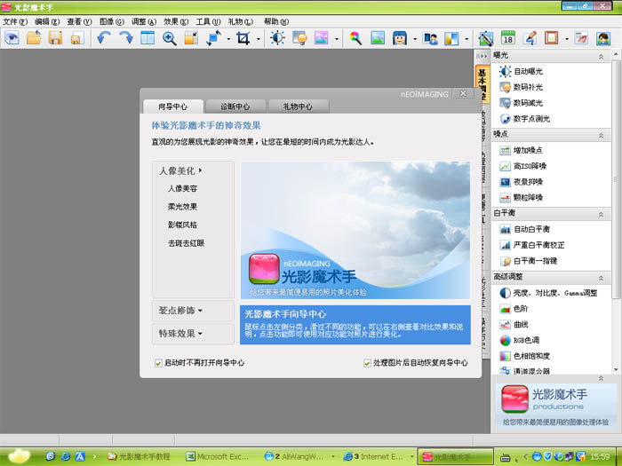
Task: Click the calendar icon showing 18
Action: (x=507, y=38)
